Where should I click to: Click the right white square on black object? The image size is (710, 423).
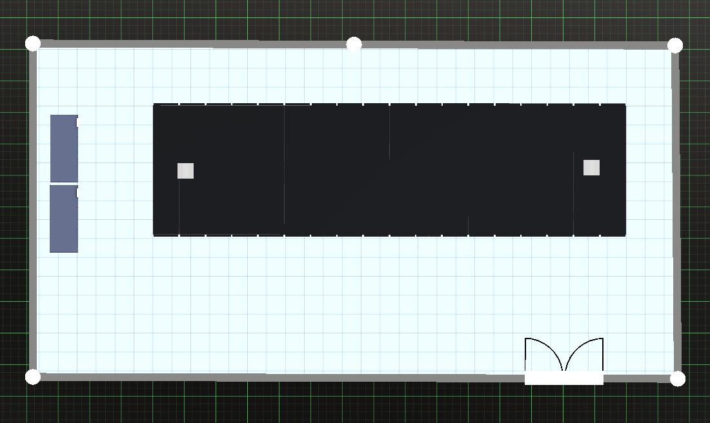591,168
